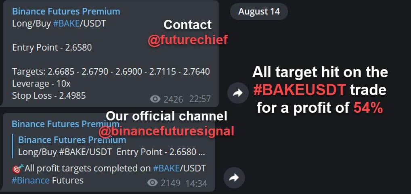This screenshot has height=194, width=411.
Task: Click the quoted Long/Buy #BAKE/USDT Entry Point text
Action: point(111,152)
